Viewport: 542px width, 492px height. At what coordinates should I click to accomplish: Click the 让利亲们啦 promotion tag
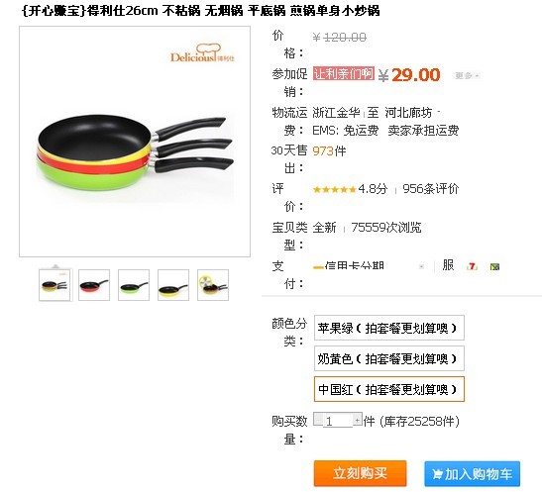point(343,73)
